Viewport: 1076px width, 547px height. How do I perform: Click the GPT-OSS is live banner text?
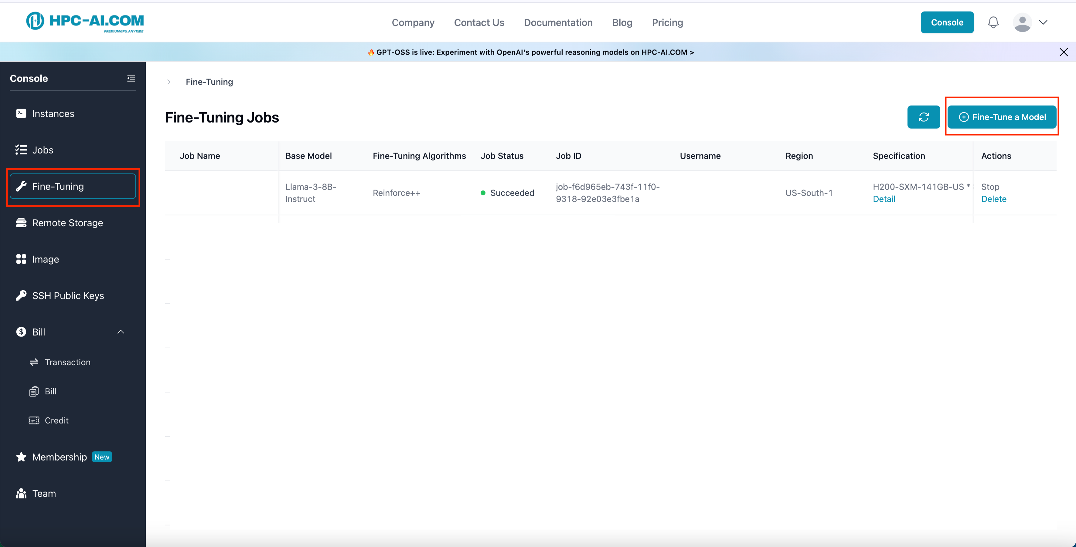click(530, 52)
